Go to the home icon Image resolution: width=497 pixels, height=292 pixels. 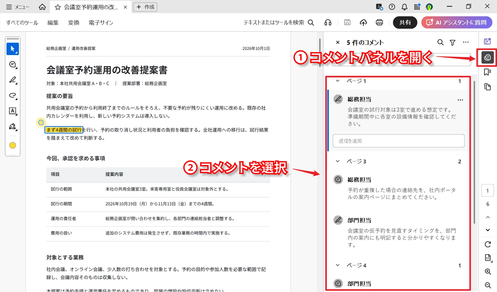[x=42, y=7]
